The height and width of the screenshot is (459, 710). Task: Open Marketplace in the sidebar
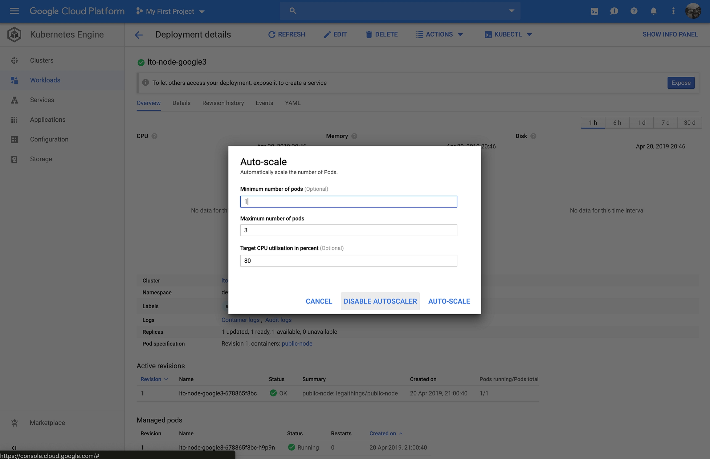(x=47, y=423)
